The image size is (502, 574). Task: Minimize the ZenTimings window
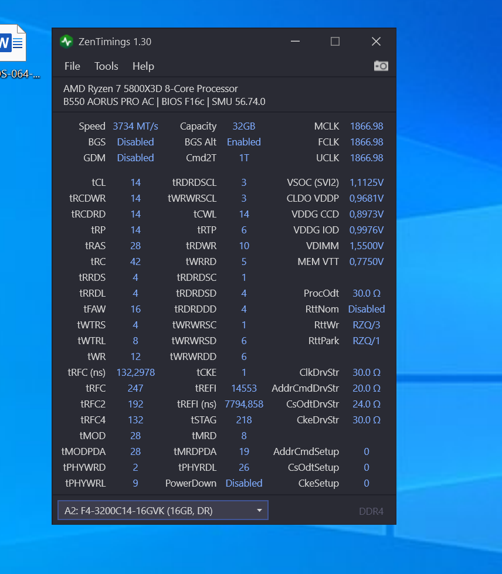point(295,42)
